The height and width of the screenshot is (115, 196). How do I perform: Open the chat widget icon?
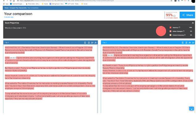click(x=191, y=109)
